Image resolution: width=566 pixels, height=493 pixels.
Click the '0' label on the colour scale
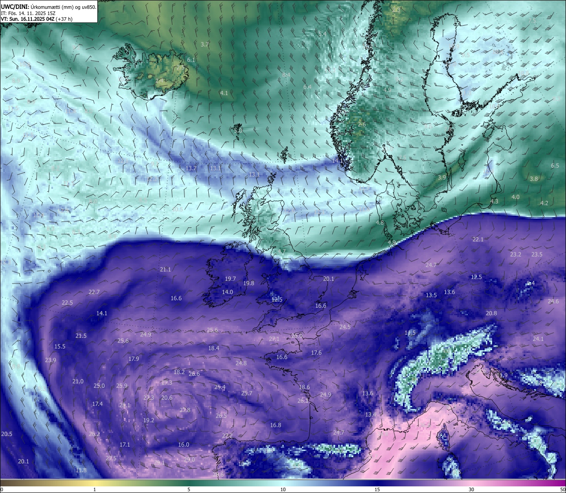(2, 489)
